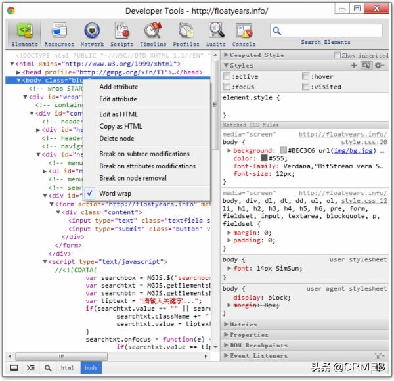The height and width of the screenshot is (381, 394).
Task: Select an element to inspect with magnifier
Action: [48, 368]
